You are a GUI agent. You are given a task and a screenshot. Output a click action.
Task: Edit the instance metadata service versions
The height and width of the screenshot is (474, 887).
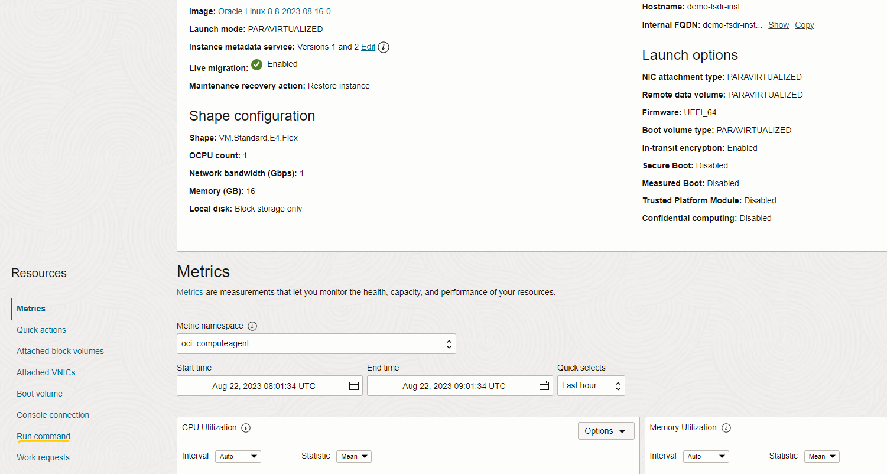click(x=368, y=47)
